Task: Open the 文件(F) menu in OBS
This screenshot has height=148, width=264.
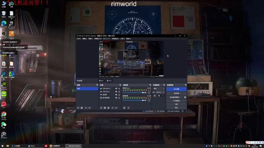Action: click(x=79, y=39)
